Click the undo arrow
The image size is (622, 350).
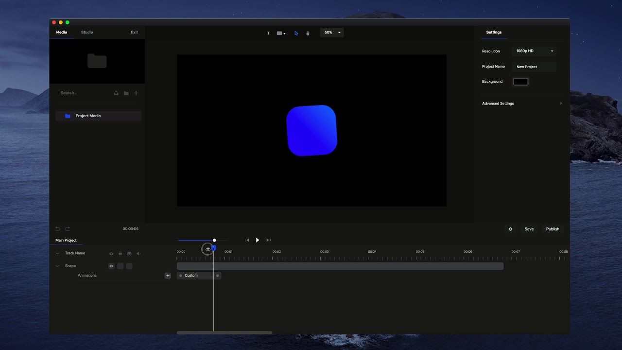(x=58, y=229)
